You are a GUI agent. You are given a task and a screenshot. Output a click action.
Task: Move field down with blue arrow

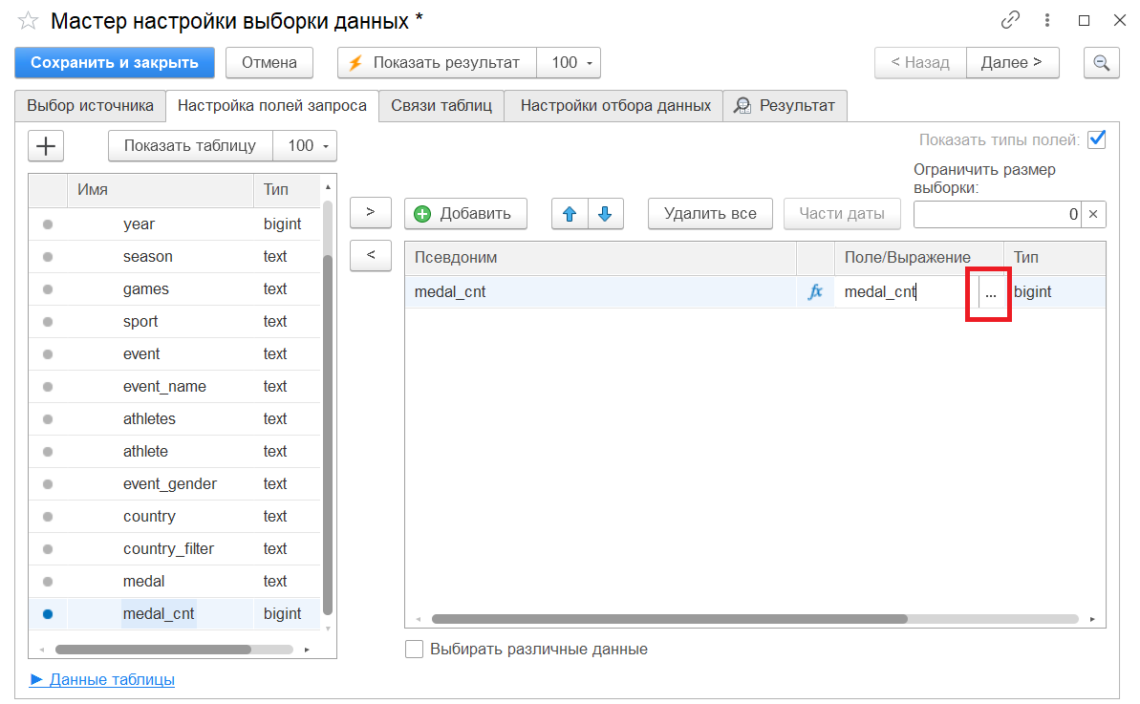pyautogui.click(x=605, y=214)
